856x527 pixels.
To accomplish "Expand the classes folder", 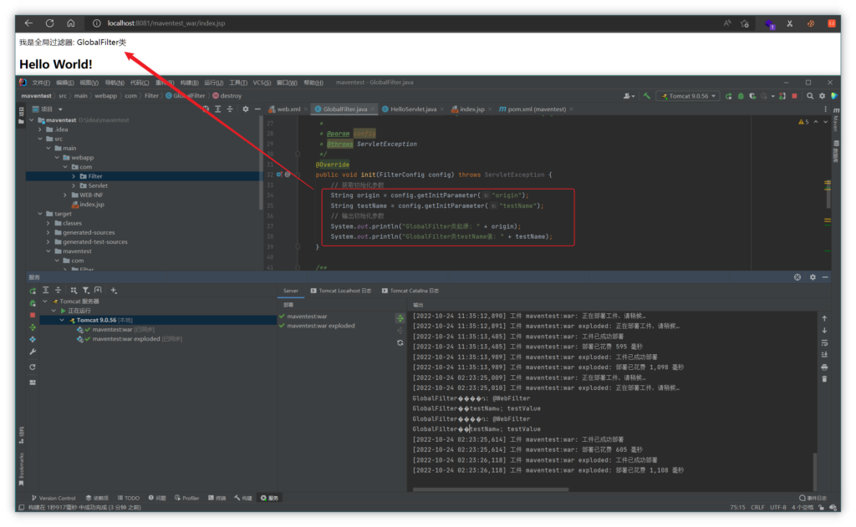I will (48, 223).
